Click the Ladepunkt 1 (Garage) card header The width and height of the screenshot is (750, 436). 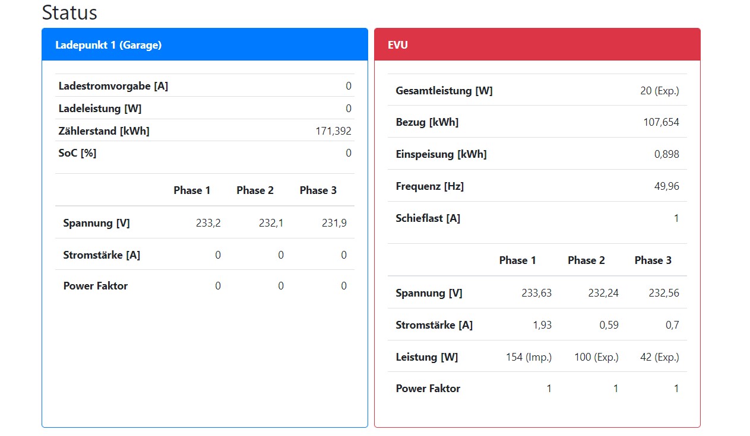tap(109, 45)
